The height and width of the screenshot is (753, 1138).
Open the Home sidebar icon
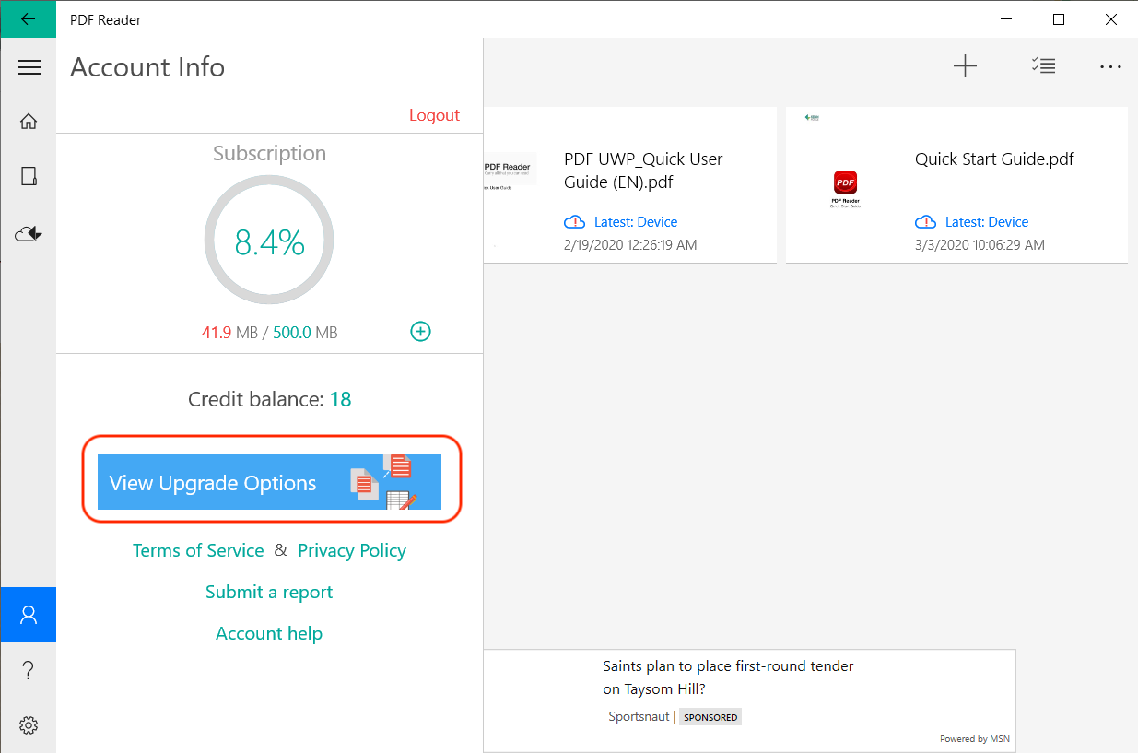pos(29,122)
